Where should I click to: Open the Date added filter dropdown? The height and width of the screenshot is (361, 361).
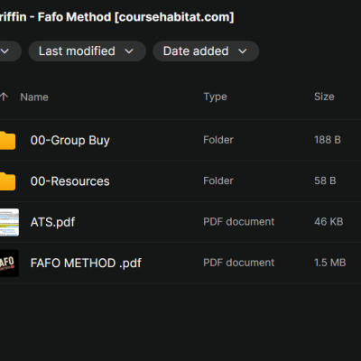point(206,51)
